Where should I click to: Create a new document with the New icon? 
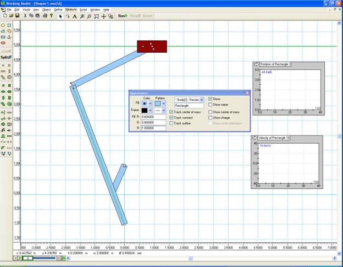pyautogui.click(x=5, y=16)
